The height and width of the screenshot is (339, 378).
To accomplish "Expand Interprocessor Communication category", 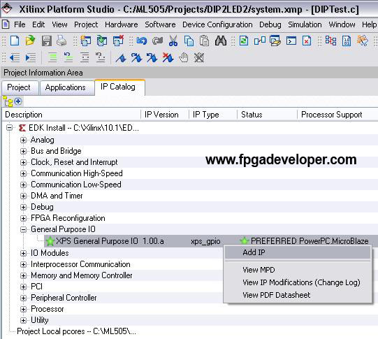I will (23, 264).
